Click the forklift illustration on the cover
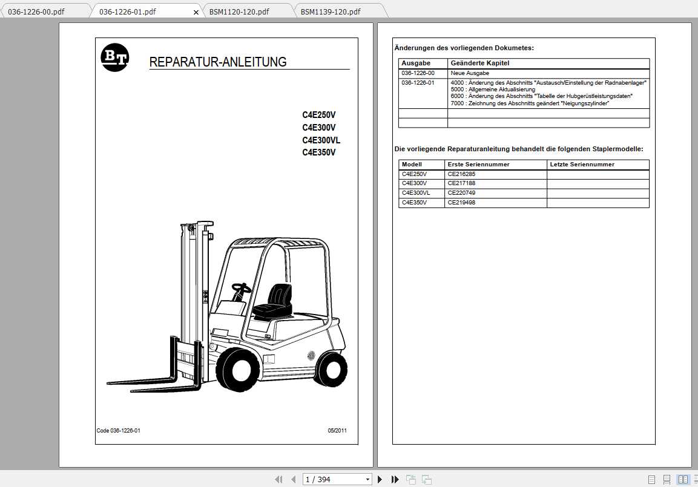This screenshot has height=487, width=698. point(227,307)
